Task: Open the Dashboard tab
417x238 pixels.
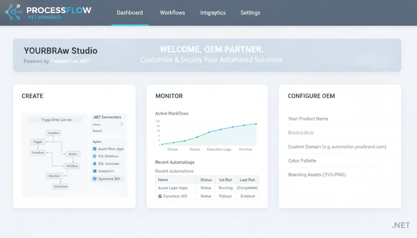Action: click(130, 13)
